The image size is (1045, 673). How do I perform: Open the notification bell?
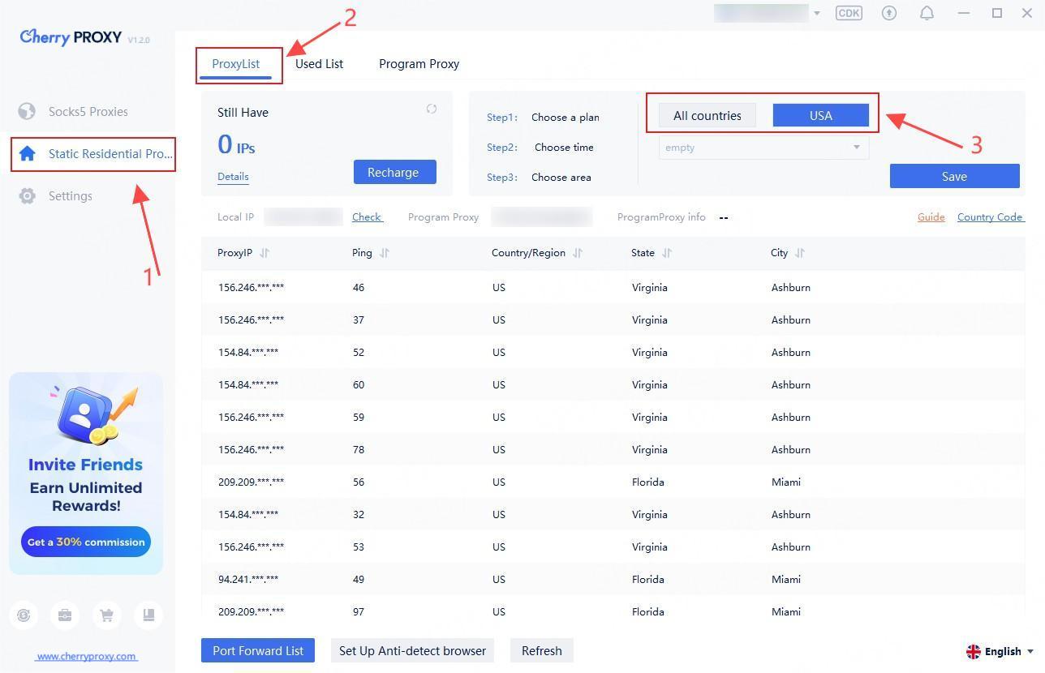click(927, 13)
